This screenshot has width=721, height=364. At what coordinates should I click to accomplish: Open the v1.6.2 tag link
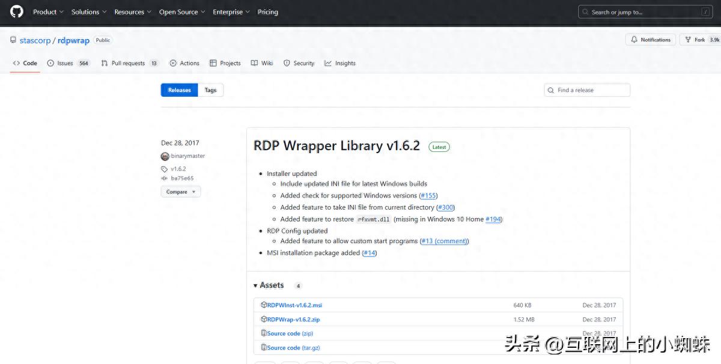178,169
